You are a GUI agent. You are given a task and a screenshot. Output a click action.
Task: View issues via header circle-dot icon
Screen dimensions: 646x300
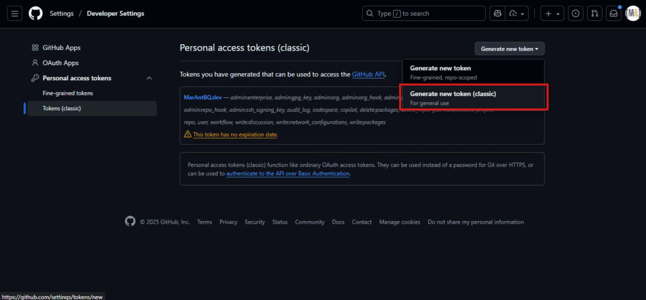tap(575, 14)
